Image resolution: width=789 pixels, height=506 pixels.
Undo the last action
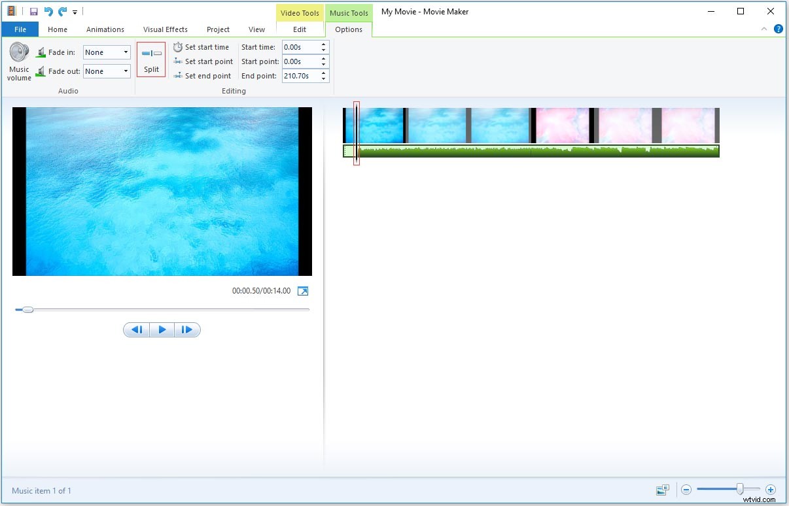(x=48, y=10)
